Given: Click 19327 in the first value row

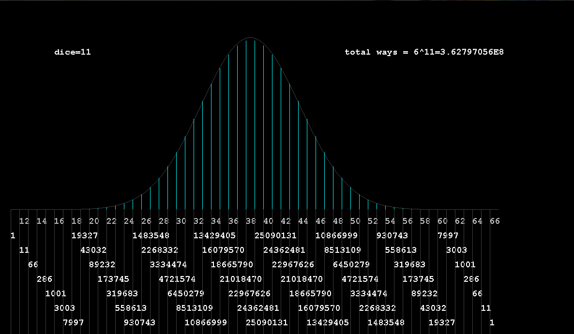Looking at the screenshot, I should pos(85,236).
